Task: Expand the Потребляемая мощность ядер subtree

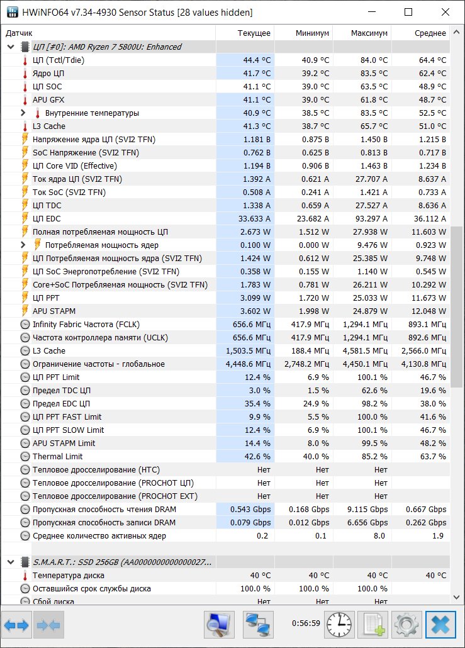Action: (x=23, y=245)
